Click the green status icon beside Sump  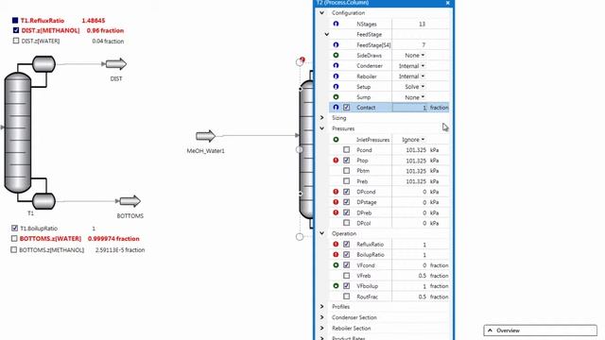pyautogui.click(x=336, y=97)
